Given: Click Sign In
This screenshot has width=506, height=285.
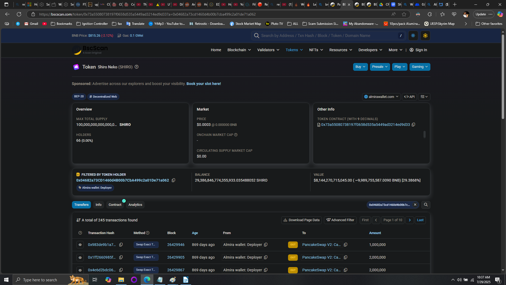Looking at the screenshot, I should (418, 50).
